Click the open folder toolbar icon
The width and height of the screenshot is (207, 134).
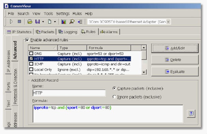coord(30,21)
